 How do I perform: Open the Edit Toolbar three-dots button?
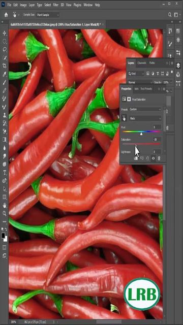tap(5, 221)
